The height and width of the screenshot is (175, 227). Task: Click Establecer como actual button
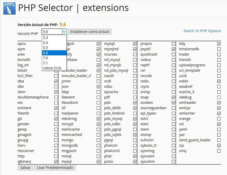point(89,32)
